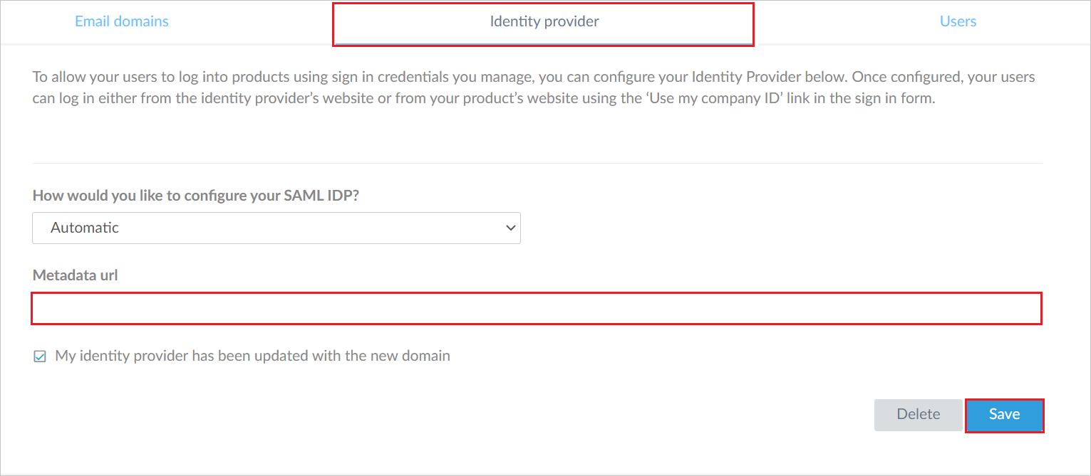Image resolution: width=1091 pixels, height=476 pixels.
Task: Select the Metadata url label
Action: [x=75, y=275]
